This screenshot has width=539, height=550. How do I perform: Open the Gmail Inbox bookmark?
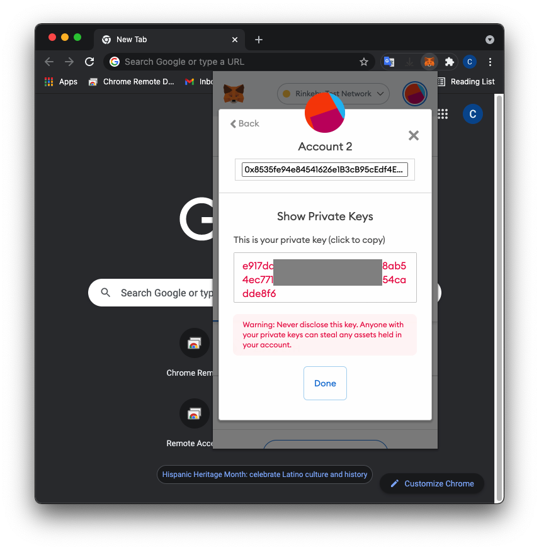tap(199, 82)
